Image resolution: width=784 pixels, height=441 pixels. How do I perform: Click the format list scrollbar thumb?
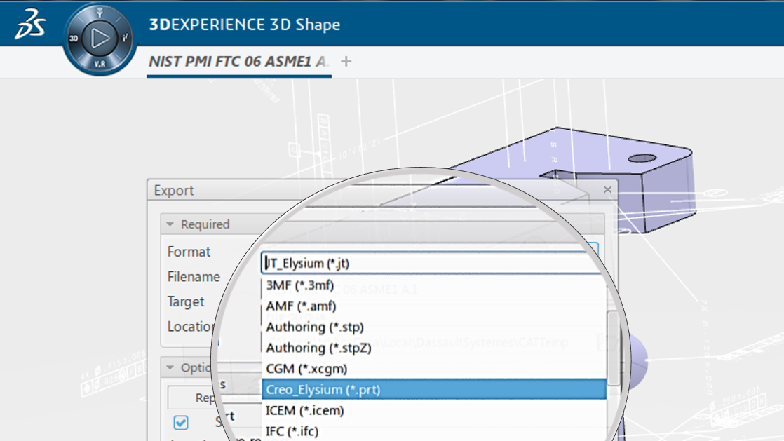[613, 348]
